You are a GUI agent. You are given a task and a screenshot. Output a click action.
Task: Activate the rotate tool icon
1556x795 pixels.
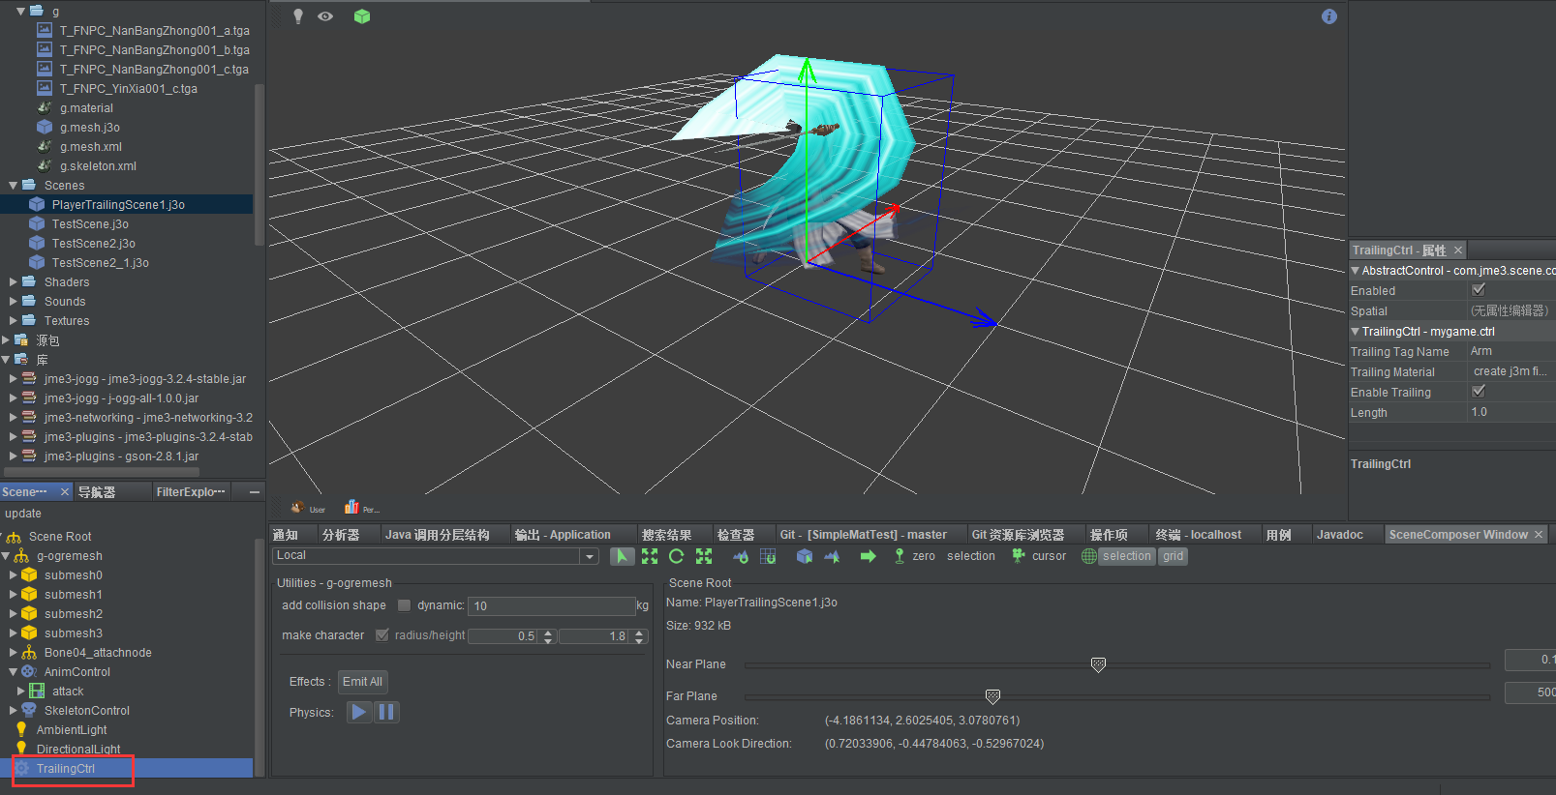676,556
